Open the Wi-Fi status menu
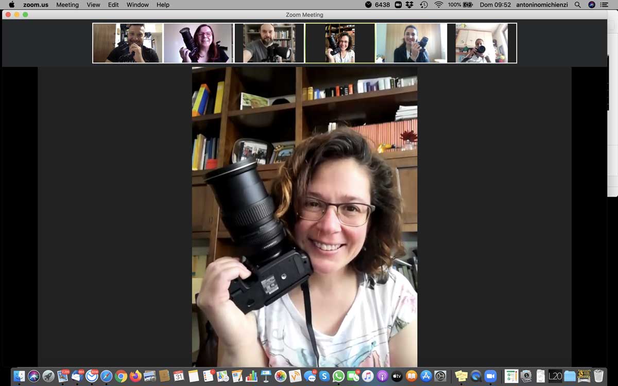 438,5
